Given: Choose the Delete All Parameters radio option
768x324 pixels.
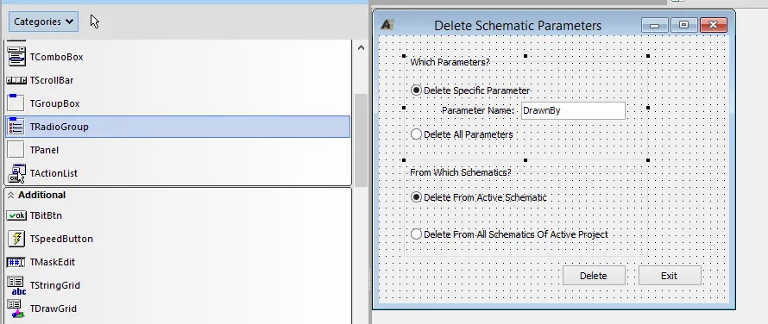Looking at the screenshot, I should 416,134.
